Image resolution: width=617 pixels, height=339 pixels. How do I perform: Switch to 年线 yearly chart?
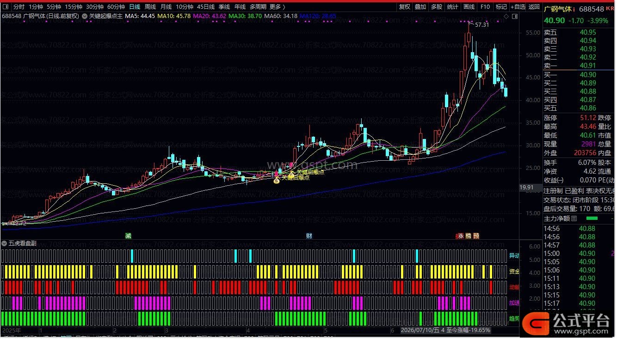click(240, 7)
